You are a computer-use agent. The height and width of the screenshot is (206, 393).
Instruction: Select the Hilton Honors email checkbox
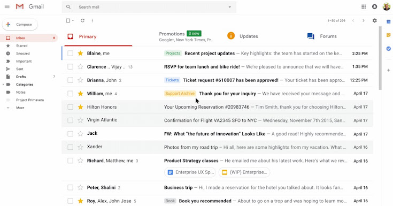tap(70, 107)
